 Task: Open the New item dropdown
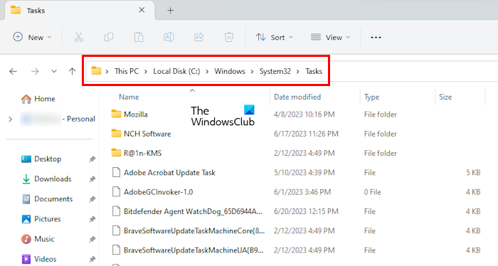point(33,37)
